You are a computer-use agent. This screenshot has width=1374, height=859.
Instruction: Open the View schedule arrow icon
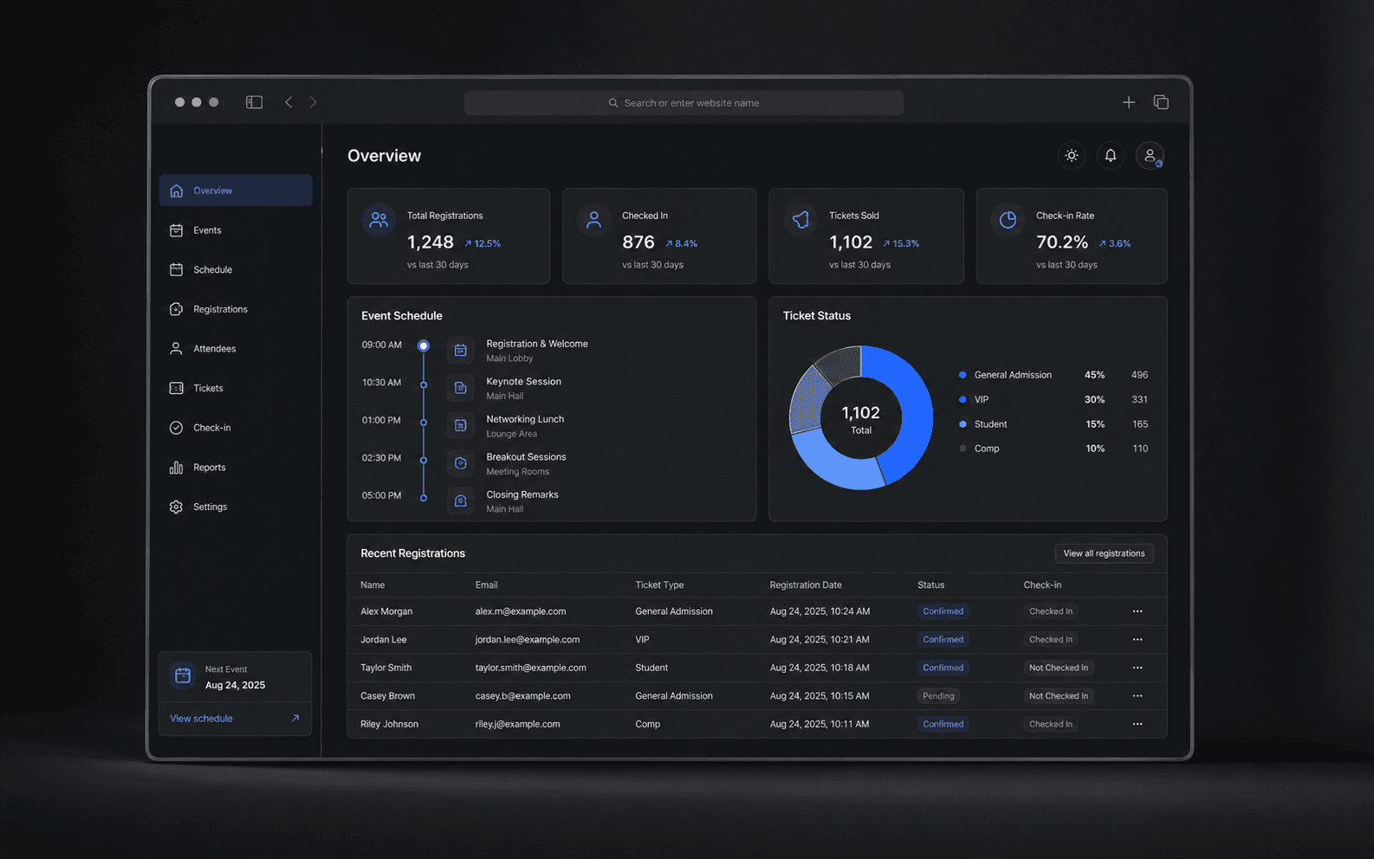pyautogui.click(x=295, y=719)
